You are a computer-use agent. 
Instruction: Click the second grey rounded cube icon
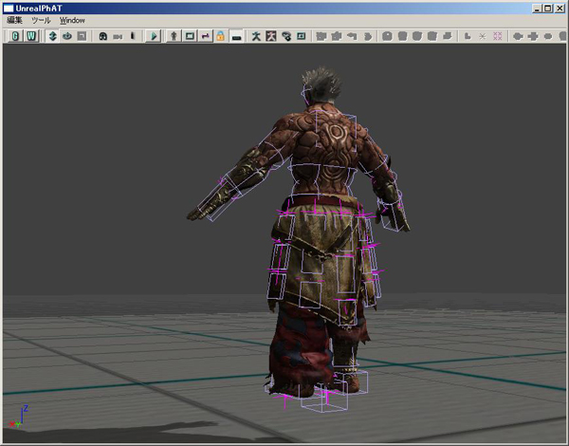coord(402,36)
